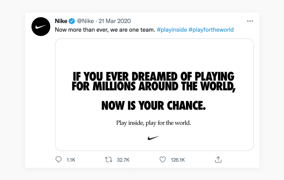Open the @Nike handle profile
This screenshot has height=180, width=284.
tap(85, 21)
